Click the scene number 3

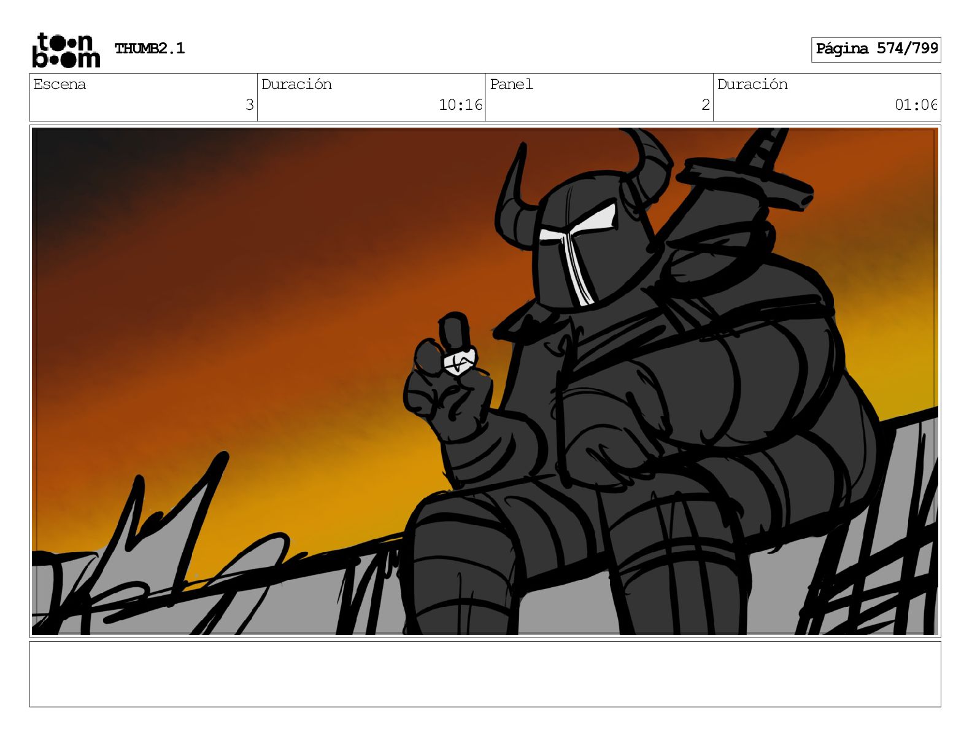tap(249, 105)
